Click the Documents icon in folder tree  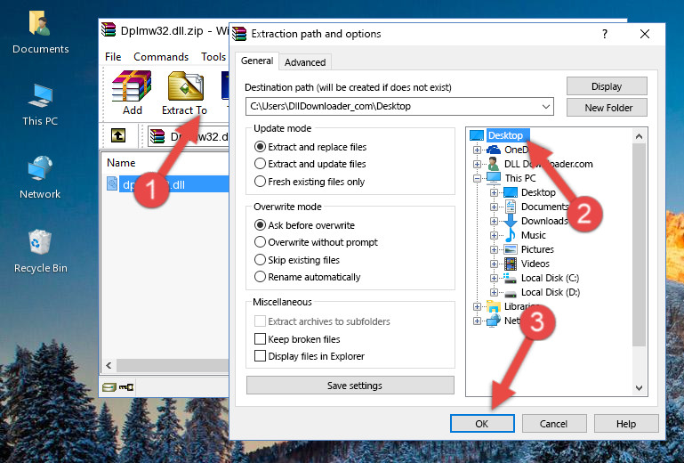tap(510, 207)
